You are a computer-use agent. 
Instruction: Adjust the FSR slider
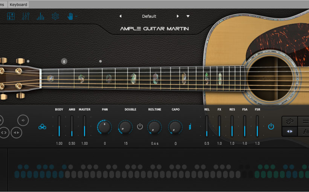point(257,126)
